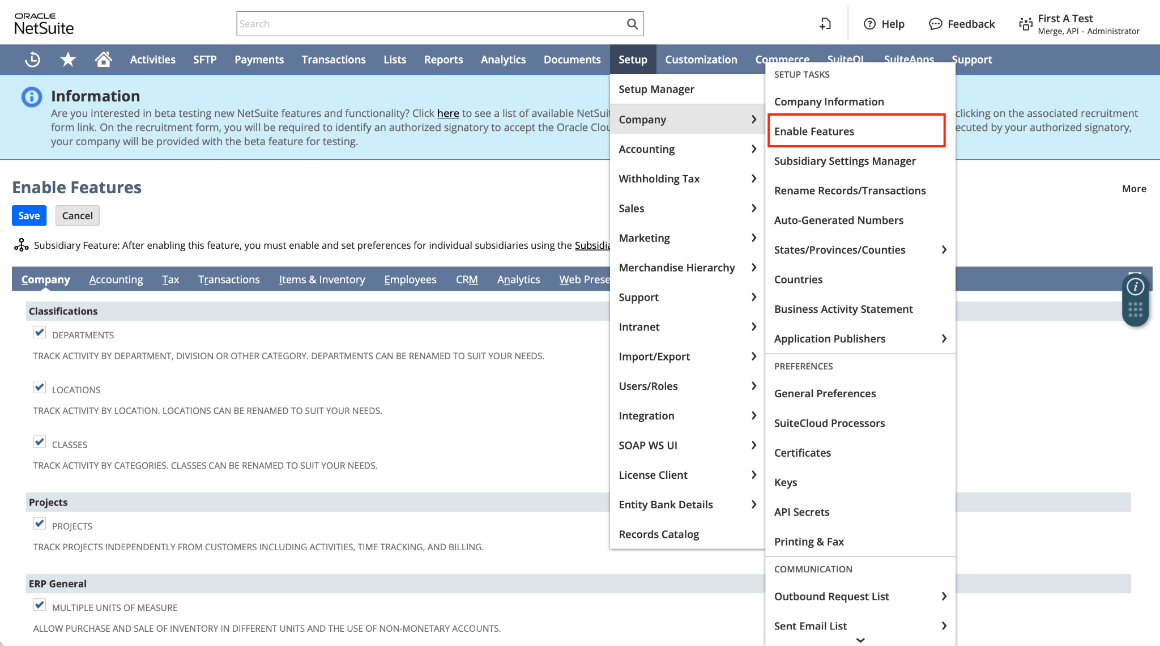Toggle the Departments checkbox

coord(40,333)
